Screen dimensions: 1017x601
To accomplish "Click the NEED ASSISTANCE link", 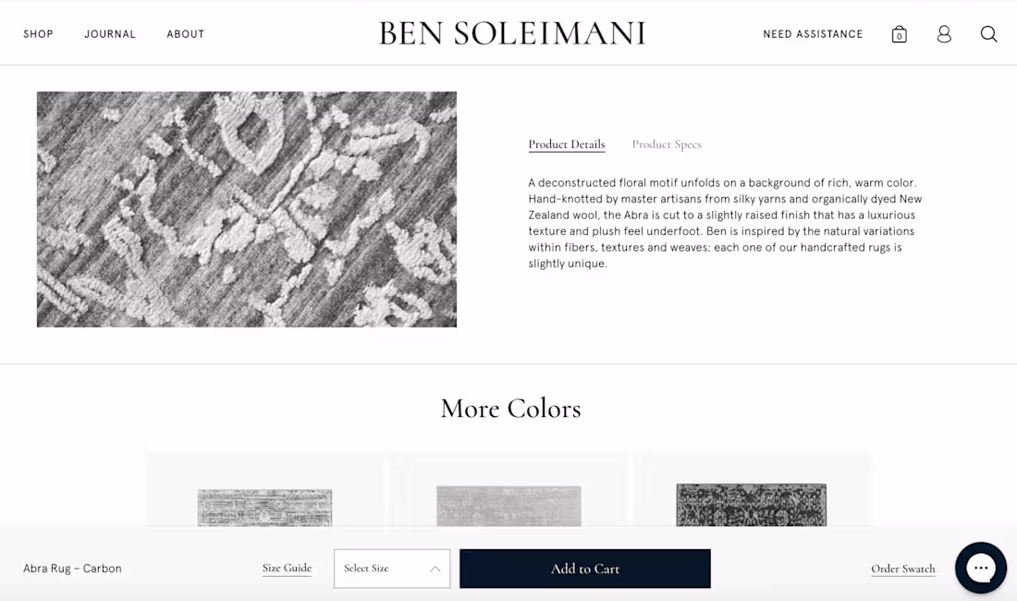I will pyautogui.click(x=813, y=34).
